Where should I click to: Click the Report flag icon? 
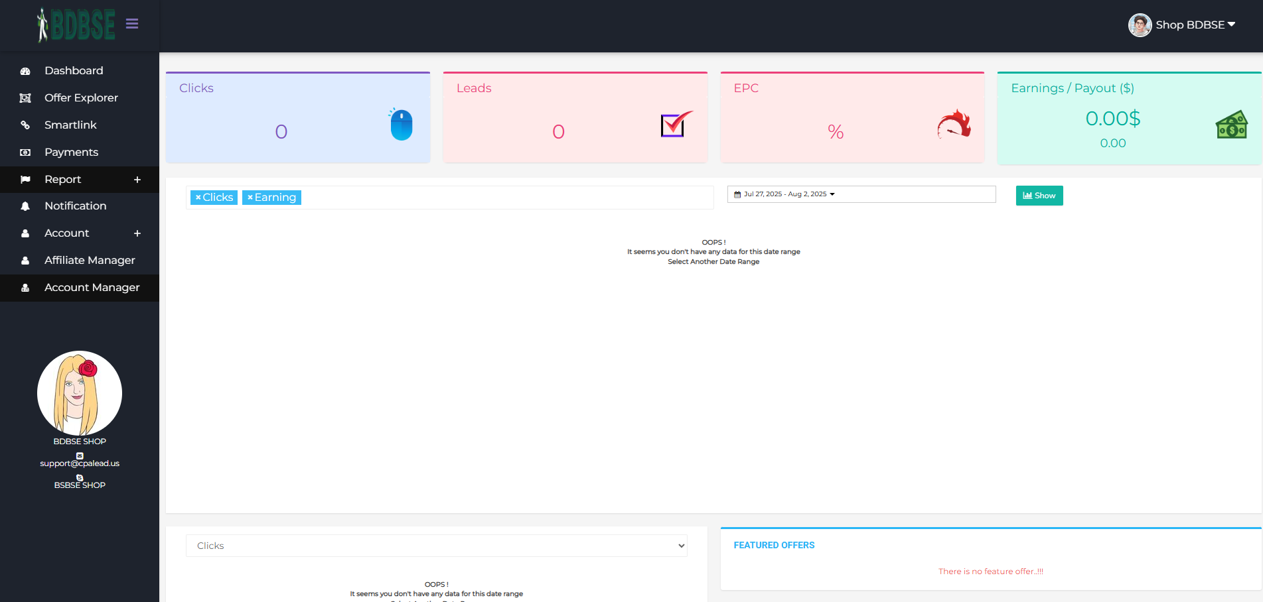(x=25, y=180)
